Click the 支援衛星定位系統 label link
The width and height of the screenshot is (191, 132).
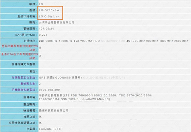(24, 78)
